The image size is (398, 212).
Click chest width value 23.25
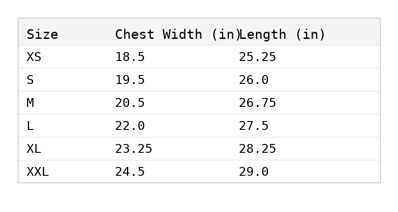[134, 149]
